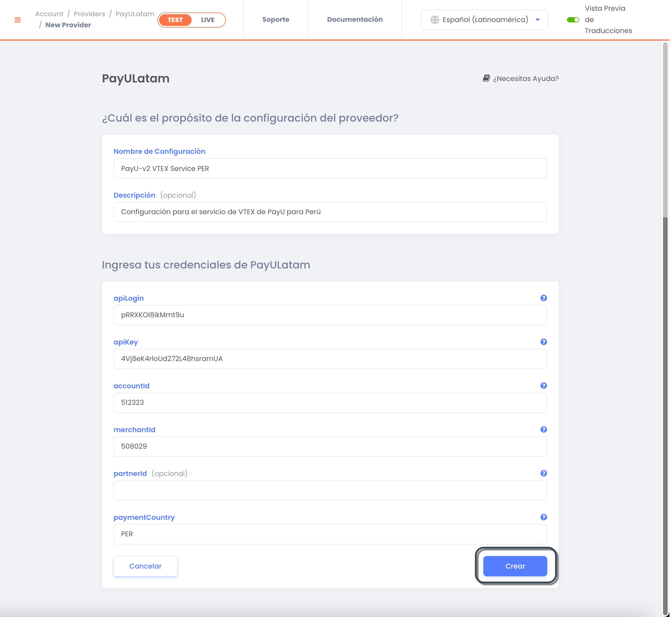The height and width of the screenshot is (617, 670).
Task: Focus the apiKey input field
Action: tap(330, 359)
